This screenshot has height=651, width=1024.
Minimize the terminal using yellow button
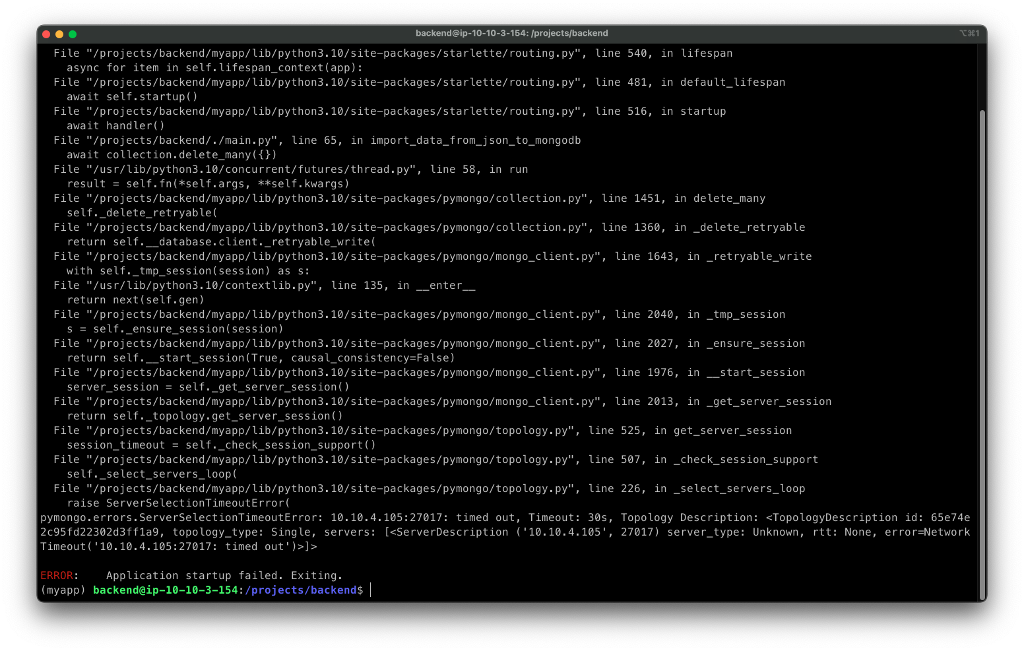(59, 34)
